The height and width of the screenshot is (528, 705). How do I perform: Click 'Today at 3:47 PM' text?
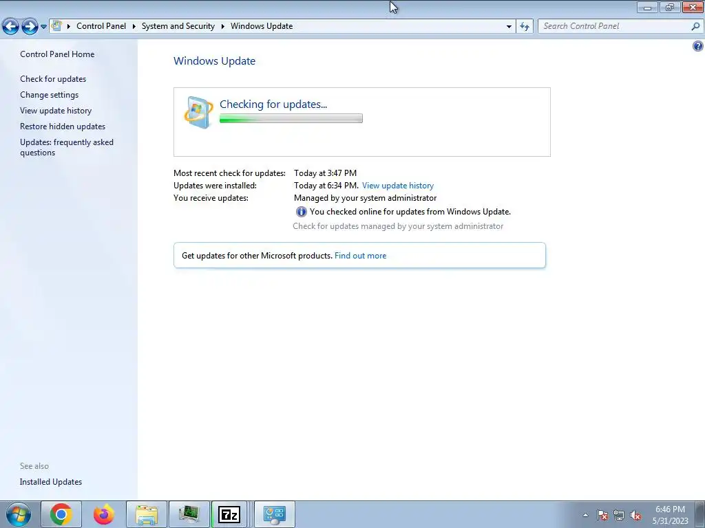pos(325,173)
